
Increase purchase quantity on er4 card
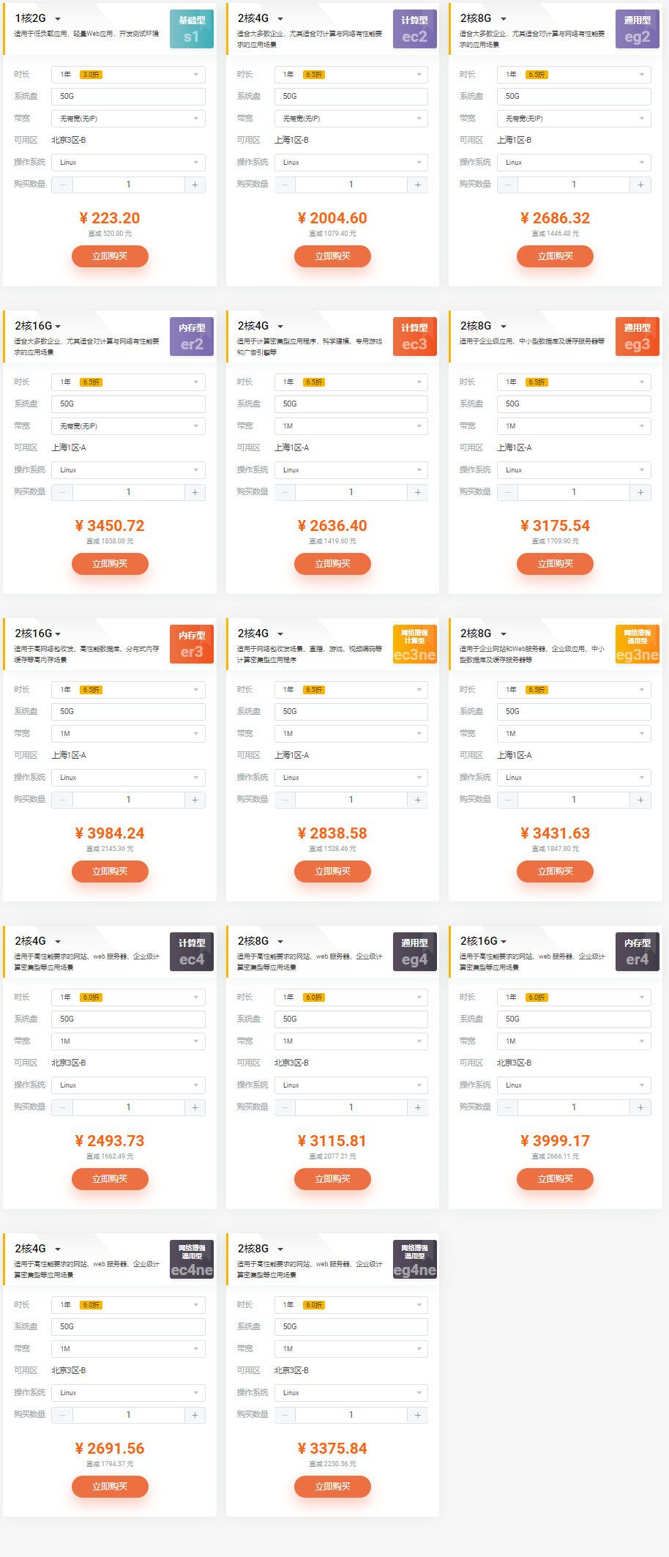pyautogui.click(x=640, y=1107)
